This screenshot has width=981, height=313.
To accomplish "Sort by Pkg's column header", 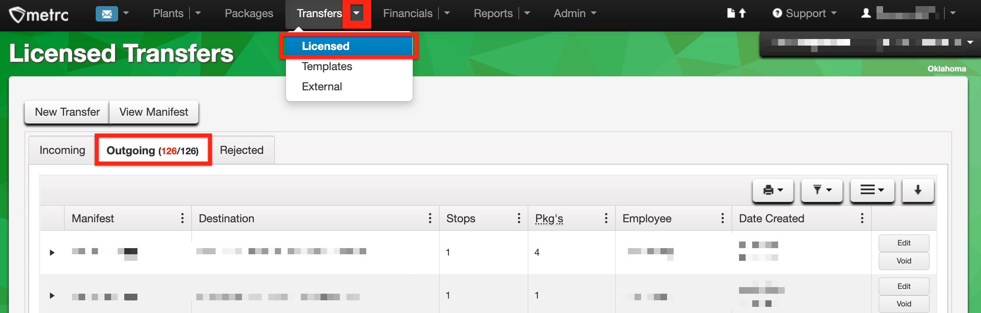I will [x=549, y=218].
